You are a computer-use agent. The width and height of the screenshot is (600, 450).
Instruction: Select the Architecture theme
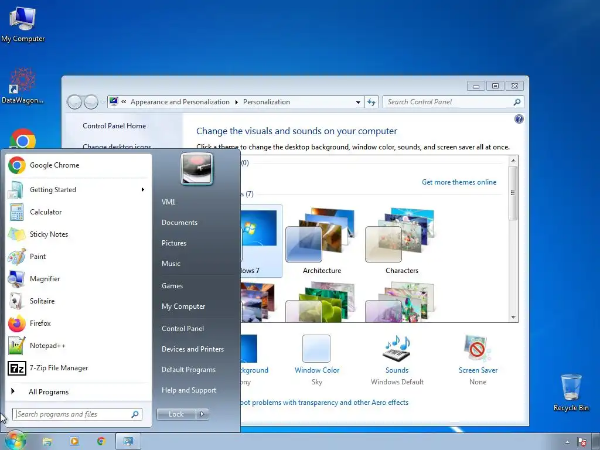[x=322, y=241]
